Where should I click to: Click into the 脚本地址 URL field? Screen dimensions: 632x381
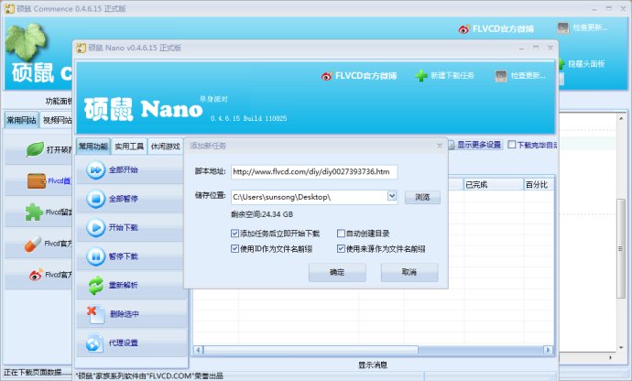click(314, 172)
